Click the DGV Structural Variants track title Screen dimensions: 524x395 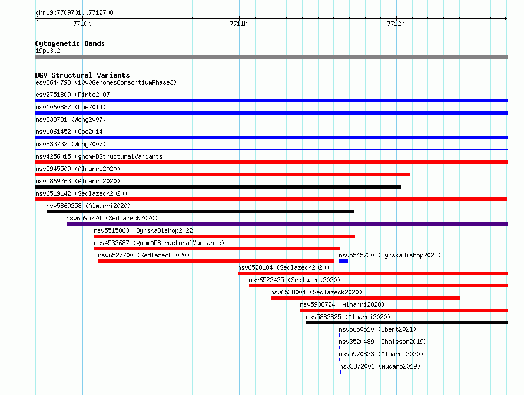(x=82, y=75)
